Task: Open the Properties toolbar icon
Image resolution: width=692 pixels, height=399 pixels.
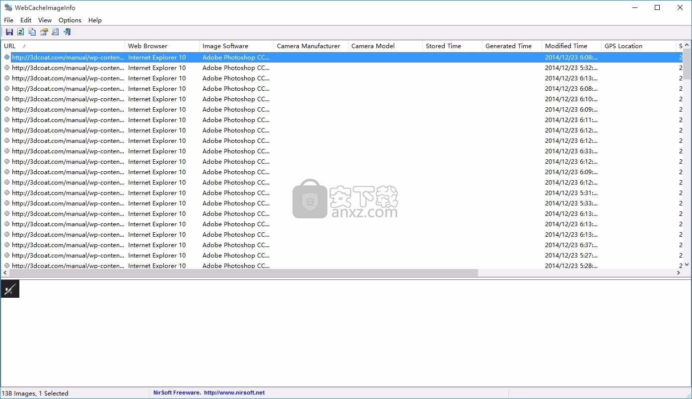Action: point(44,32)
